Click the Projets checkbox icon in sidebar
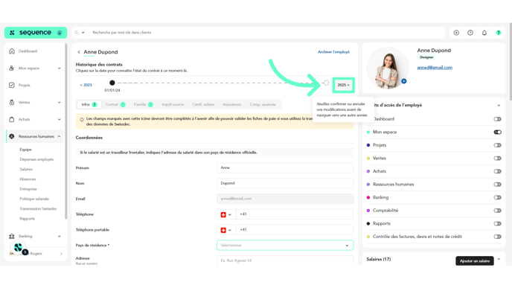 pyautogui.click(x=12, y=85)
